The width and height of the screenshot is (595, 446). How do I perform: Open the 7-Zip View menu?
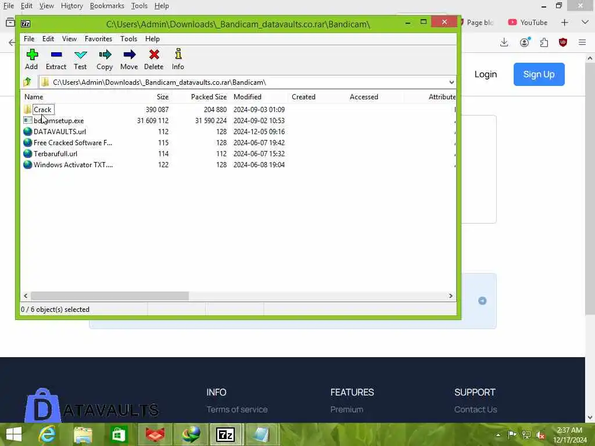coord(70,39)
